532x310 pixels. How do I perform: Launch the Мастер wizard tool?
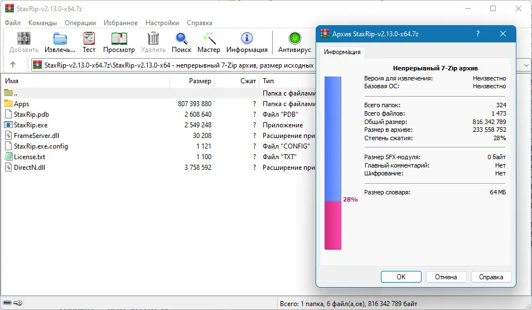[x=209, y=39]
